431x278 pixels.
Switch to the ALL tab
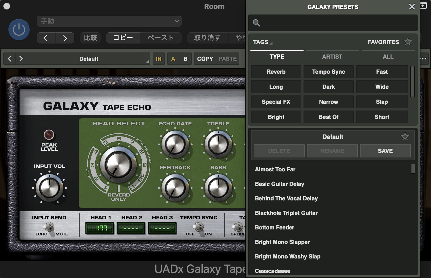pyautogui.click(x=388, y=57)
